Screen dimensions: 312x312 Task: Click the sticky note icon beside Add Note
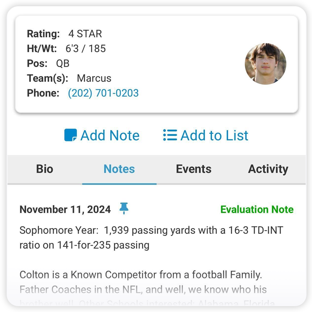(x=71, y=135)
